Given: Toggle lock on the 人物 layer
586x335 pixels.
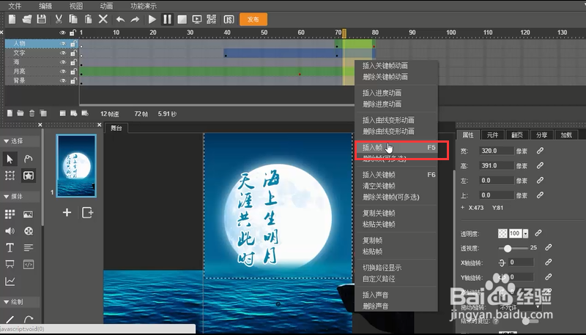Looking at the screenshot, I should [x=73, y=44].
